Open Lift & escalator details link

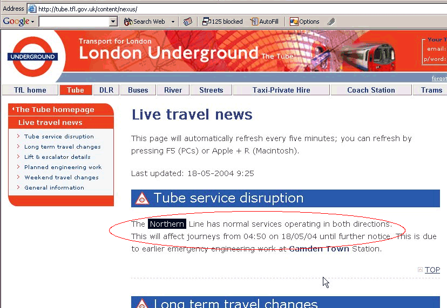coord(57,157)
